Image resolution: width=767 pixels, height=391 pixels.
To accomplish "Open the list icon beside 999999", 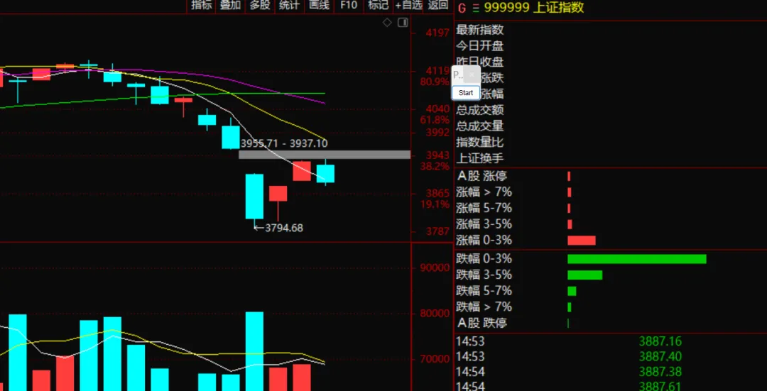I will click(x=475, y=8).
